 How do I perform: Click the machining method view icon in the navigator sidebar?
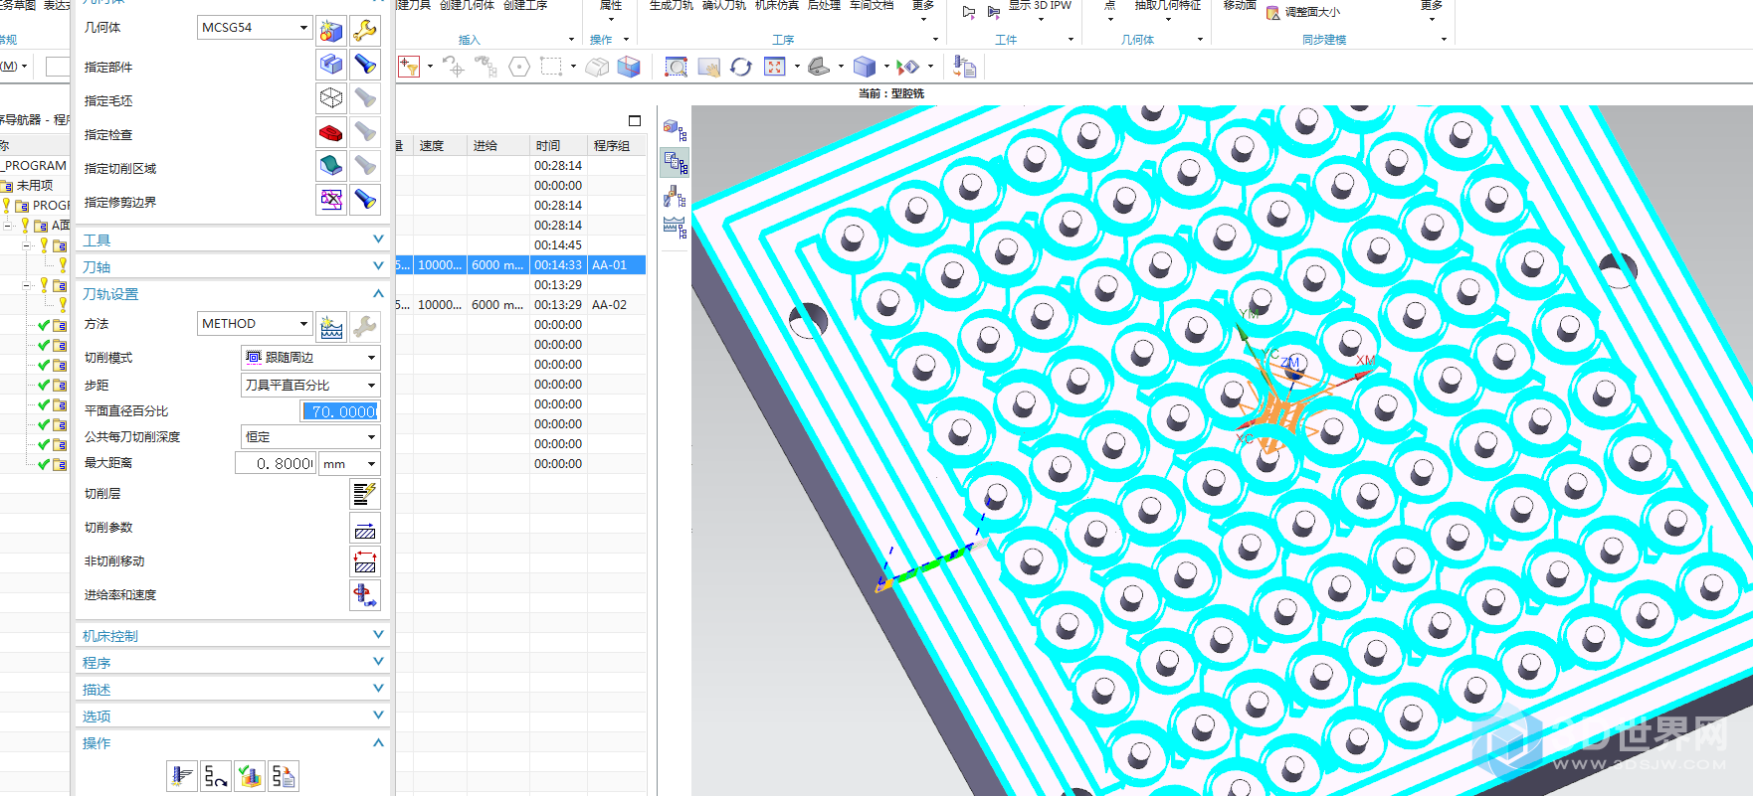point(675,228)
